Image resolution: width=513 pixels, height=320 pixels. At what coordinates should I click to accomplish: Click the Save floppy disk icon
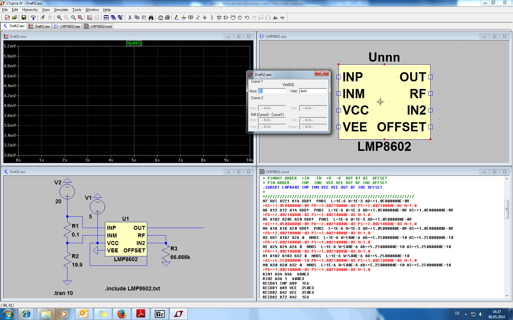click(24, 18)
